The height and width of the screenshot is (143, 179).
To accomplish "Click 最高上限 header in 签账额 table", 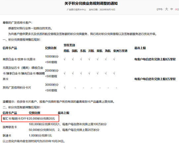I will click(x=64, y=113).
